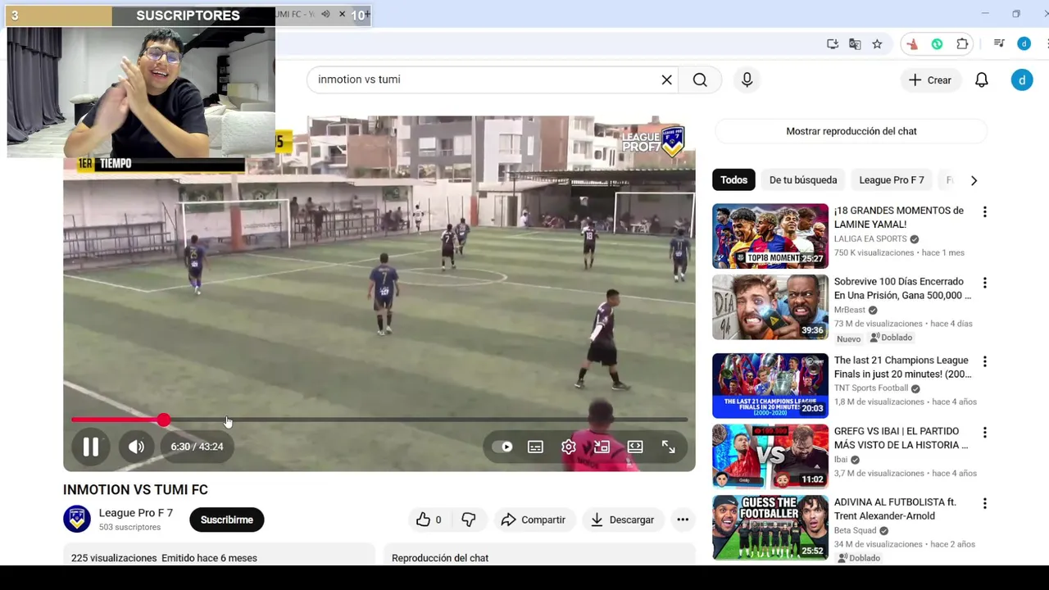Open video settings gear
This screenshot has height=590, width=1049.
pyautogui.click(x=569, y=447)
